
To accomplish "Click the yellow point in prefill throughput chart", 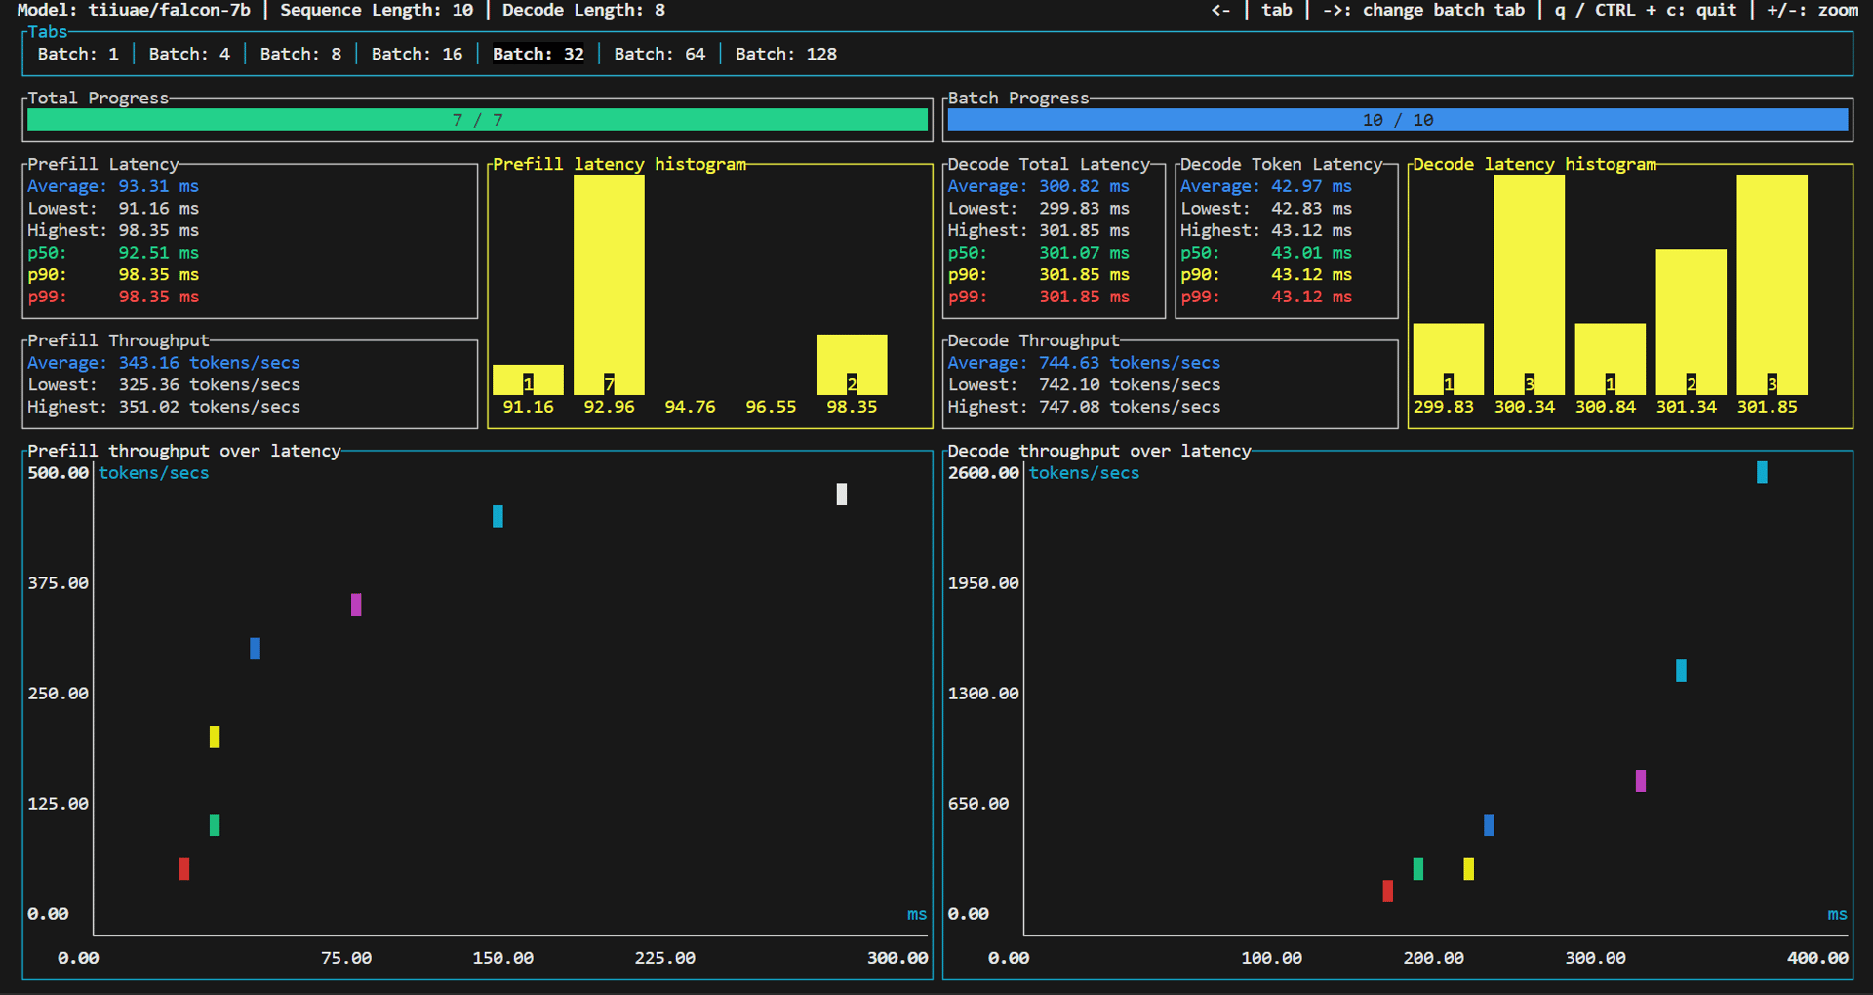I will (215, 736).
